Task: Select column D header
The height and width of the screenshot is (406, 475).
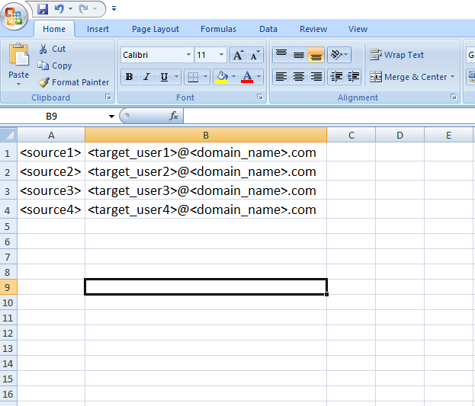Action: pos(400,135)
